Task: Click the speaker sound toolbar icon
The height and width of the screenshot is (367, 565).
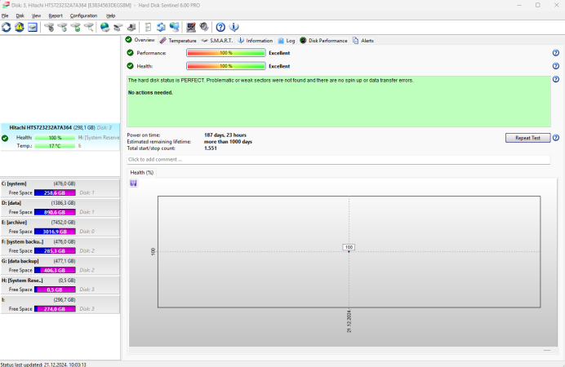Action: 204,27
